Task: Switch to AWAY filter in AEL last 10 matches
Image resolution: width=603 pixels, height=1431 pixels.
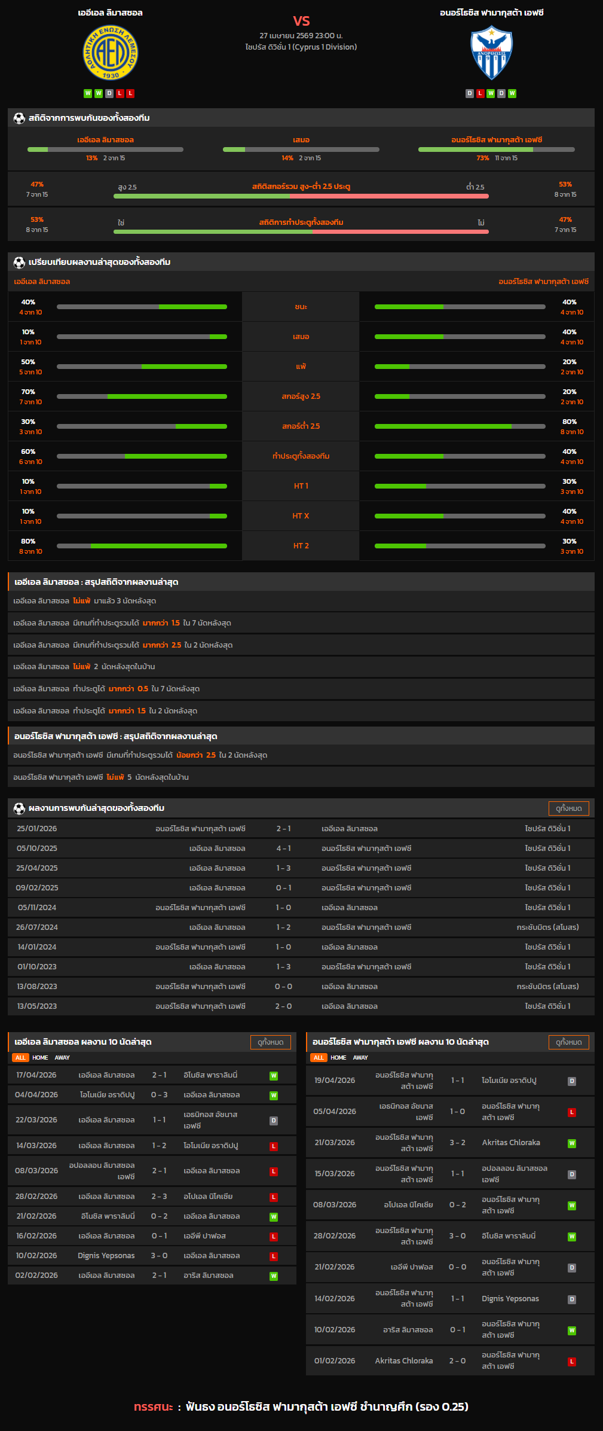Action: click(x=62, y=1058)
